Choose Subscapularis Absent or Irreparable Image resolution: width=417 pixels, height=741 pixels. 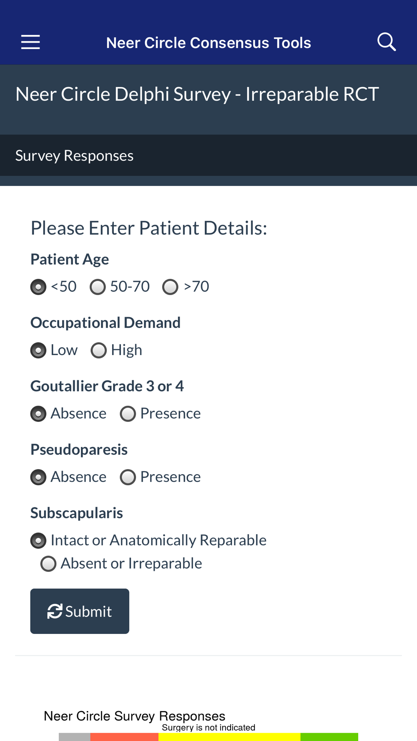tap(48, 563)
